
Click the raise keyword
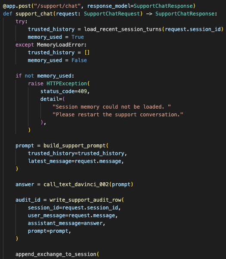[36, 84]
